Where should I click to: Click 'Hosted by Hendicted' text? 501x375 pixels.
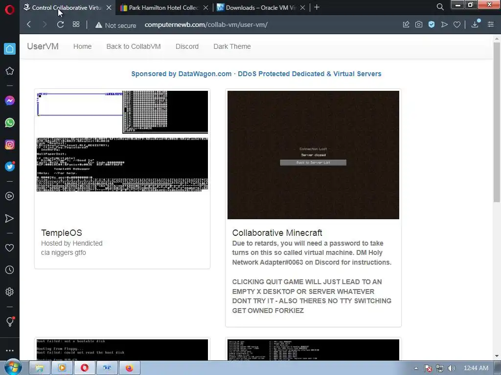click(x=72, y=243)
